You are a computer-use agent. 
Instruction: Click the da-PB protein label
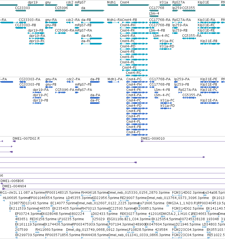point(95,79)
